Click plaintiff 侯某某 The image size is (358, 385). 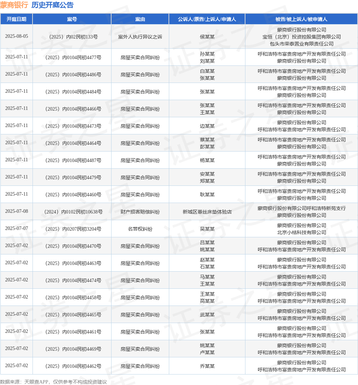point(207,37)
